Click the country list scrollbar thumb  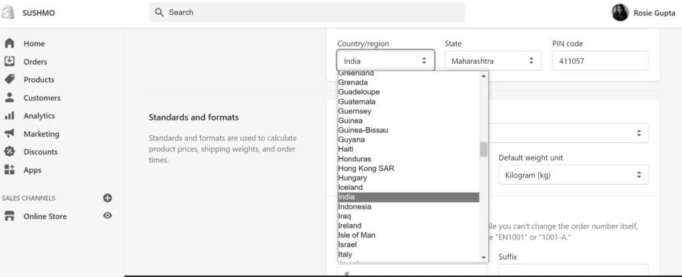tap(484, 149)
